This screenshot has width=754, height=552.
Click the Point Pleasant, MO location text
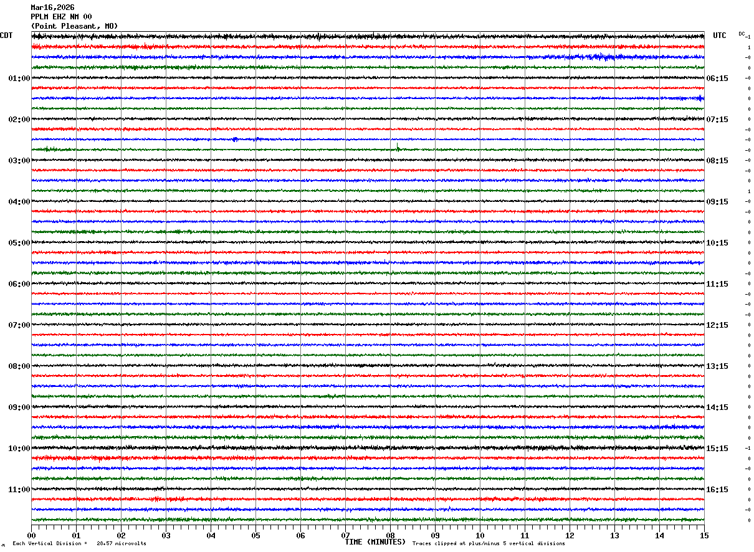pos(74,26)
